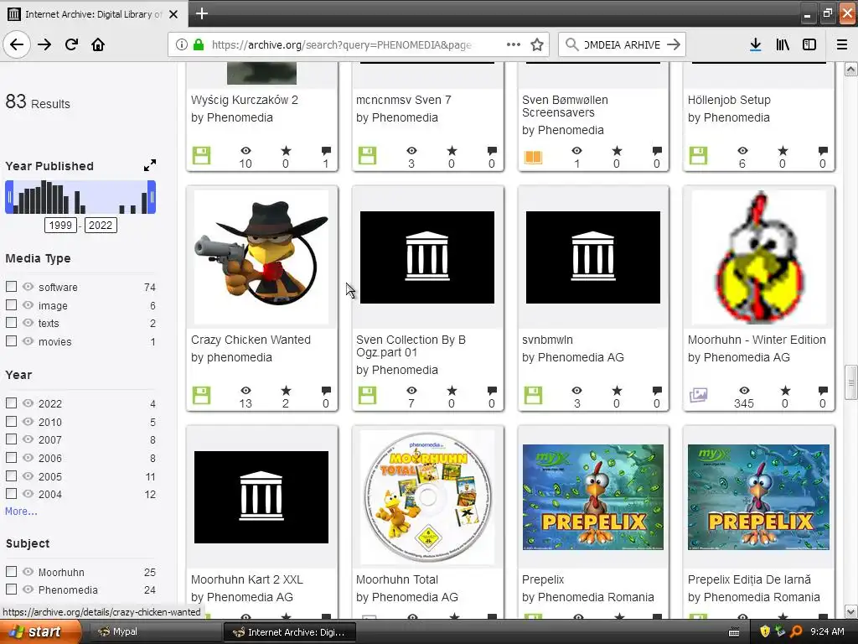The width and height of the screenshot is (858, 644).
Task: Toggle the eye icon next to year 2007
Action: (x=28, y=439)
